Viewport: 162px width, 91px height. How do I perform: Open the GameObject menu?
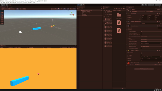13,3
